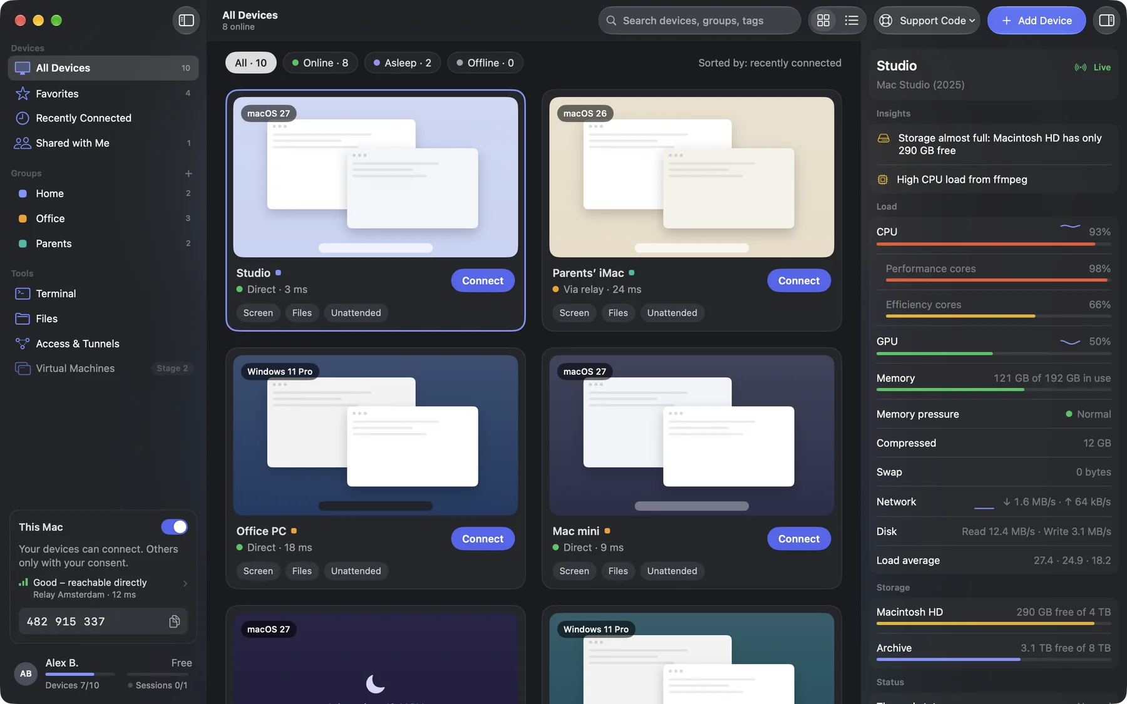The height and width of the screenshot is (704, 1127).
Task: Toggle the right inspector panel icon
Action: [1106, 20]
